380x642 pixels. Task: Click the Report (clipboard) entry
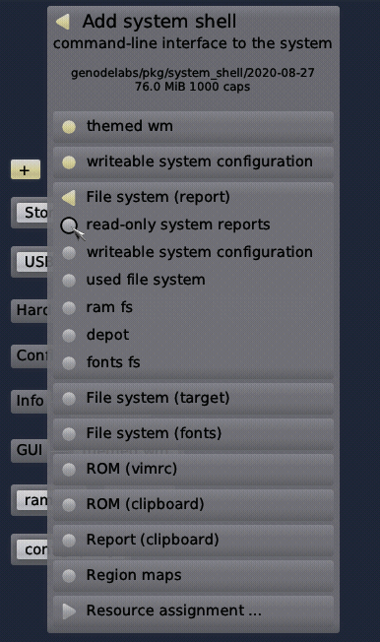click(193, 540)
